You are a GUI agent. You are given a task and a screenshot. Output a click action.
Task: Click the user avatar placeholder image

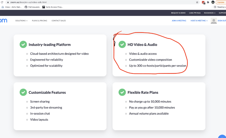pos(214,21)
